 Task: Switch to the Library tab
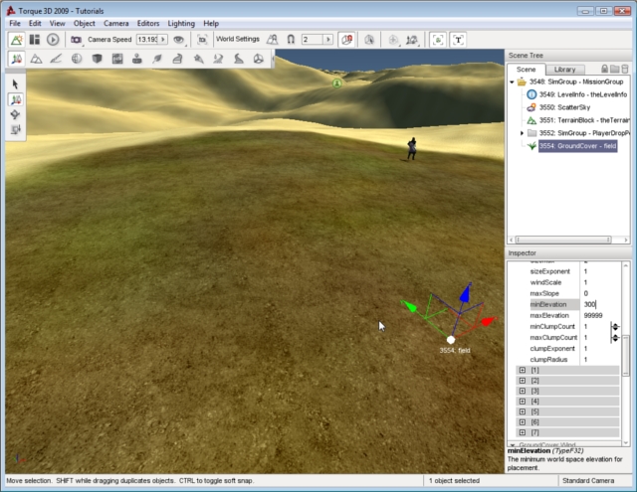point(564,69)
